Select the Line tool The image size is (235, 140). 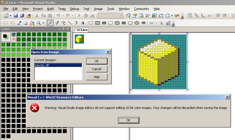coord(70,23)
